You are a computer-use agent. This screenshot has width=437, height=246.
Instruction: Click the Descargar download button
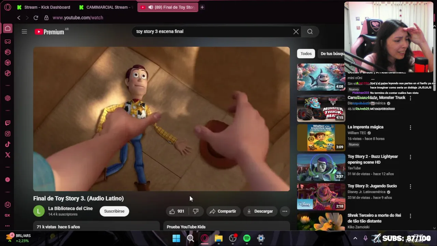pos(260,211)
